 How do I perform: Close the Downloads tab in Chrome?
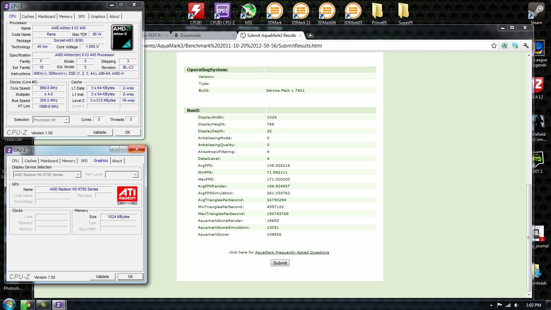[x=233, y=35]
